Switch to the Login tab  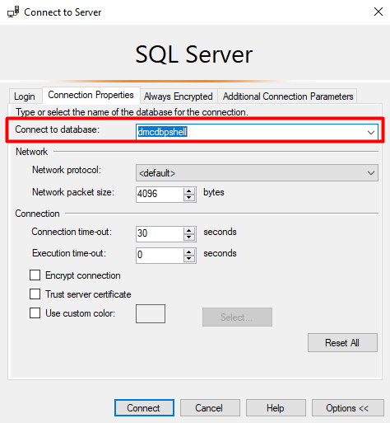pos(25,96)
